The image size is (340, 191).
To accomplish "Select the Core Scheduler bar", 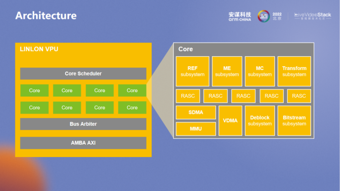I will point(83,74).
